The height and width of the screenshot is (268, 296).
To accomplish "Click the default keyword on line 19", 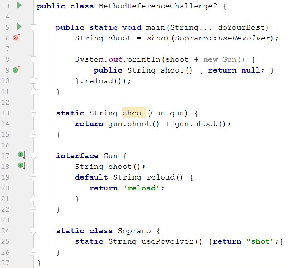I will click(x=92, y=177).
